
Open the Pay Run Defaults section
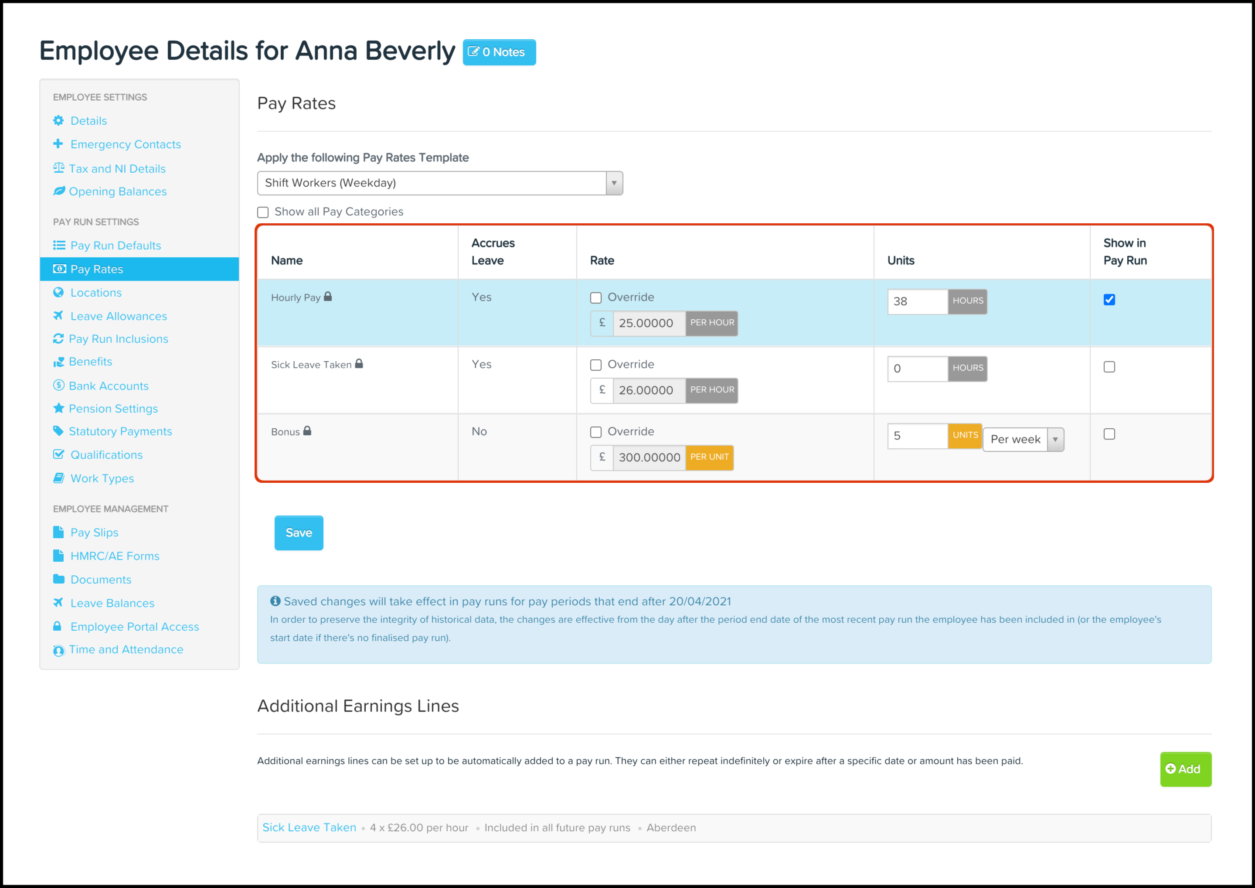pos(116,246)
